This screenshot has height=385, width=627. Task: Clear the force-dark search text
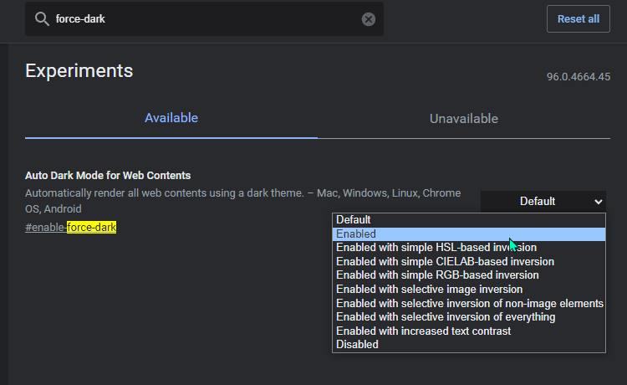(x=369, y=19)
